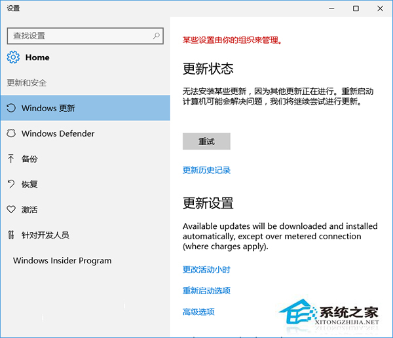Click the 更新设置 heading

[208, 203]
